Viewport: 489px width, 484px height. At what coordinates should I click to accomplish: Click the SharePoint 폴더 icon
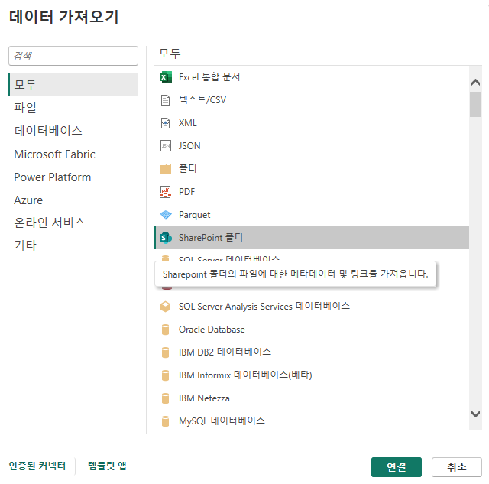[166, 238]
